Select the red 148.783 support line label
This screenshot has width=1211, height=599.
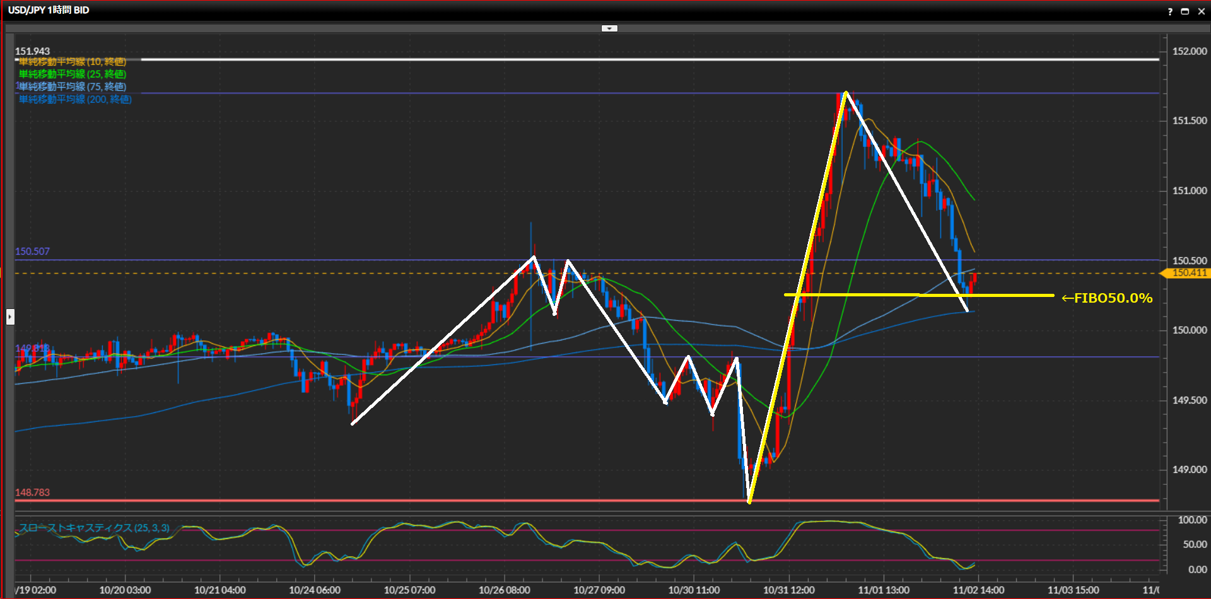(32, 492)
